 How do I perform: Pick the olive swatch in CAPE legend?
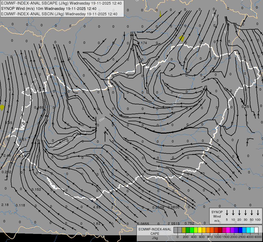184,230
